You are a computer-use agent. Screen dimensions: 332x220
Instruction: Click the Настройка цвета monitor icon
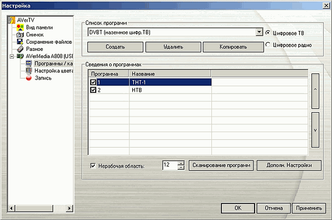(29, 71)
